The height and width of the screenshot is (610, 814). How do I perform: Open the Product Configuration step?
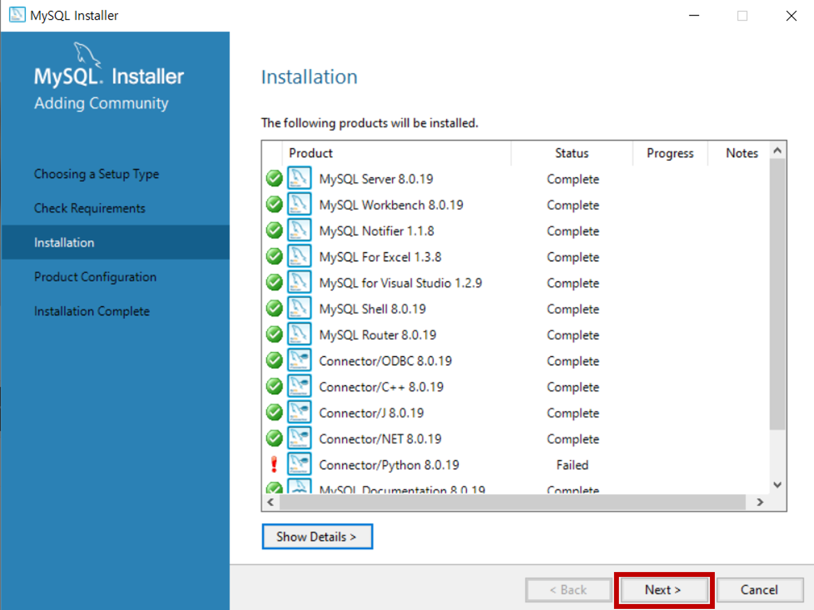[x=95, y=277]
